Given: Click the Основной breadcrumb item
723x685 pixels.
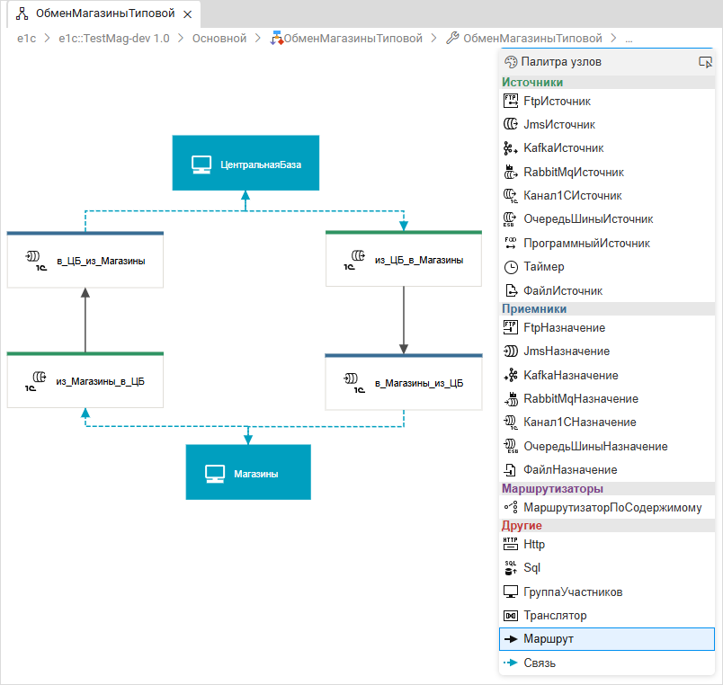Looking at the screenshot, I should tap(219, 39).
